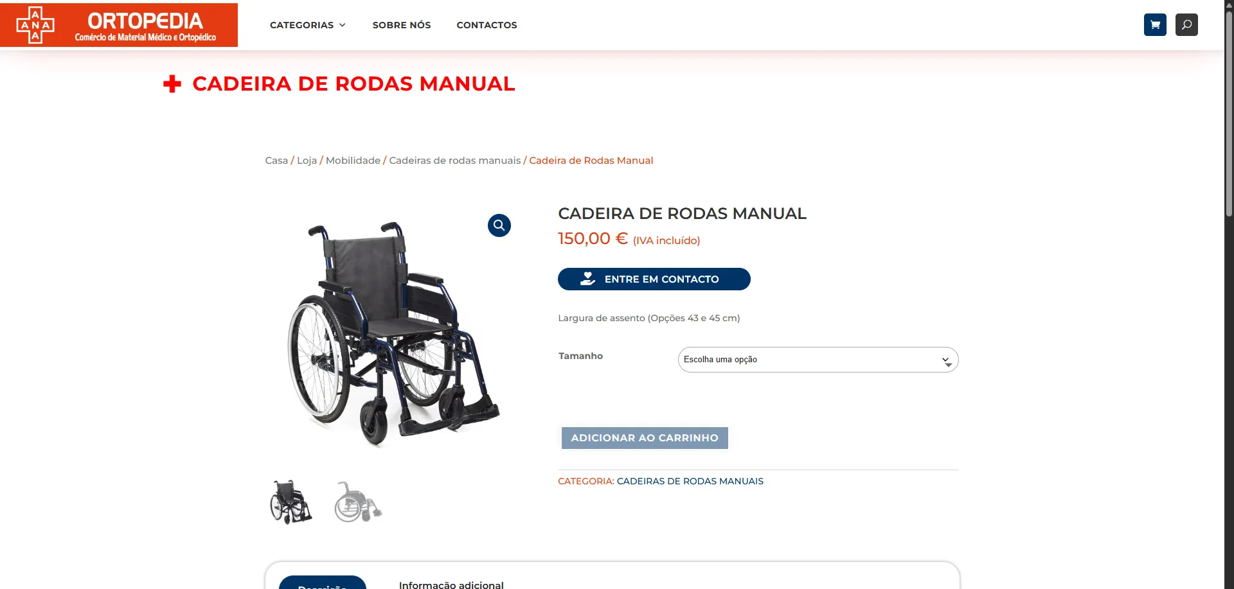Screen dimensions: 1234x589
Task: Zoom product image with magnifier icon
Action: point(499,225)
